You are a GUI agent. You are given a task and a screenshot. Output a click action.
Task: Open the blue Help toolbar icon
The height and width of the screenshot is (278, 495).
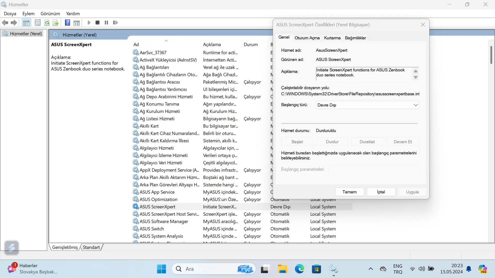coord(68,23)
